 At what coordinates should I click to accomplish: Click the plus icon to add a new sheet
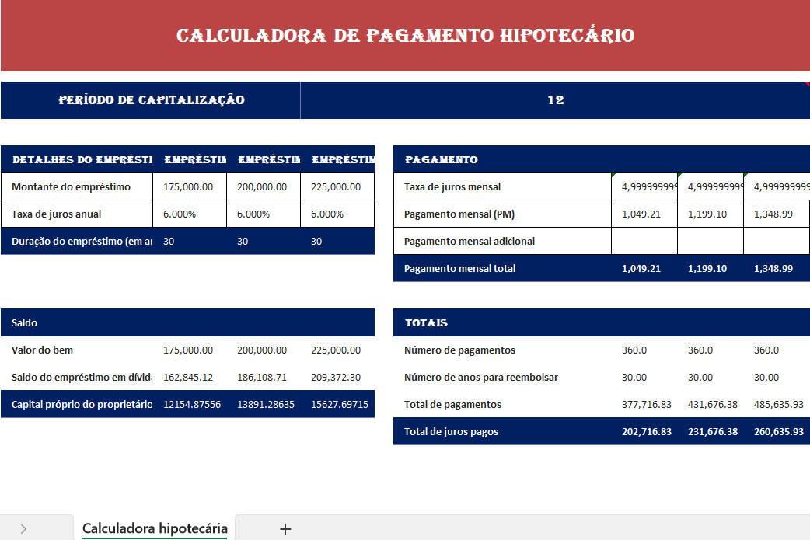[285, 528]
